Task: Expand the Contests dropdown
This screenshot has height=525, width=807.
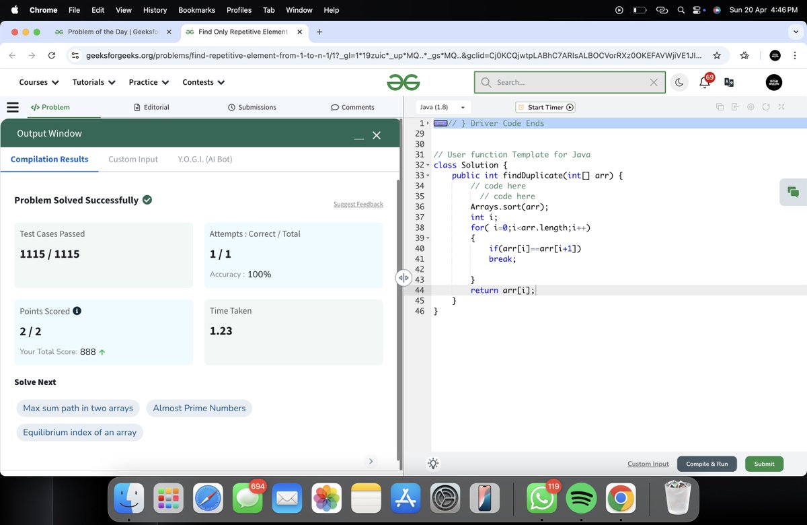Action: pos(204,82)
